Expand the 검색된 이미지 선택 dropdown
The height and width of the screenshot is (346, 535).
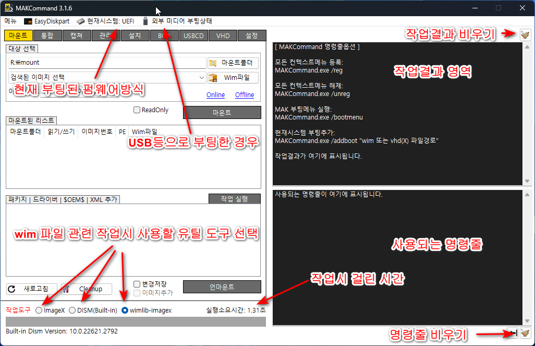202,78
